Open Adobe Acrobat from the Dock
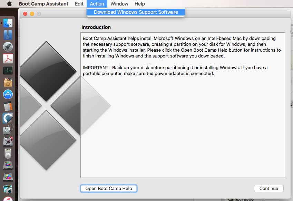293x201 pixels. coord(8,59)
